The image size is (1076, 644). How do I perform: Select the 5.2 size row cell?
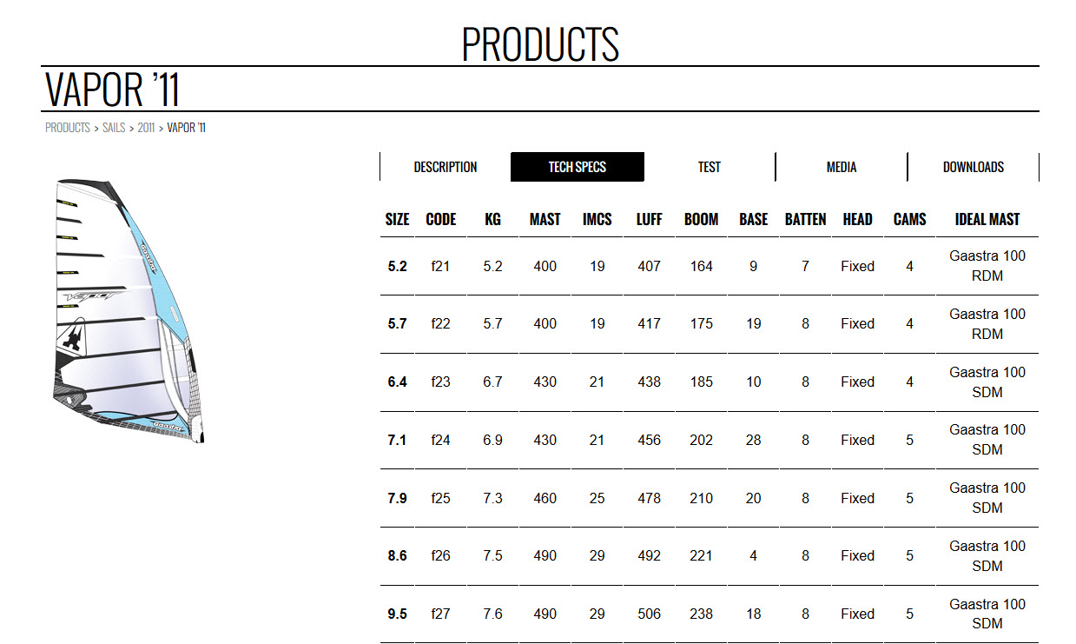(x=397, y=266)
